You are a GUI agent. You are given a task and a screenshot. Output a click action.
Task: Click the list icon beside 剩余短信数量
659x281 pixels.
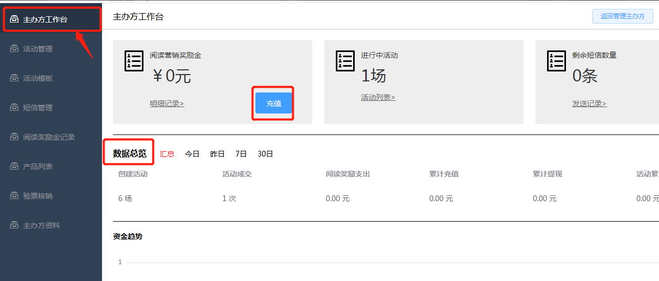click(556, 61)
